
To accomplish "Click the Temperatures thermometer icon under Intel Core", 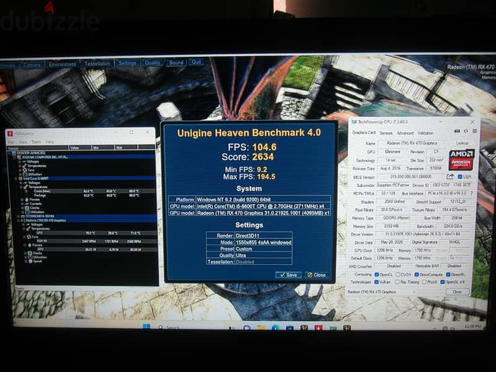I will [25, 187].
